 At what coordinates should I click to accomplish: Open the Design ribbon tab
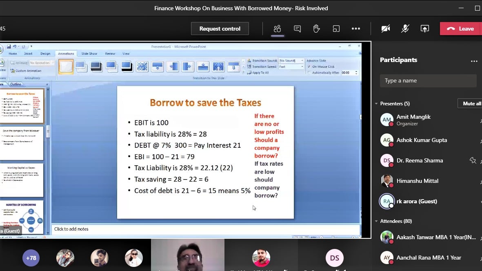[x=45, y=53]
